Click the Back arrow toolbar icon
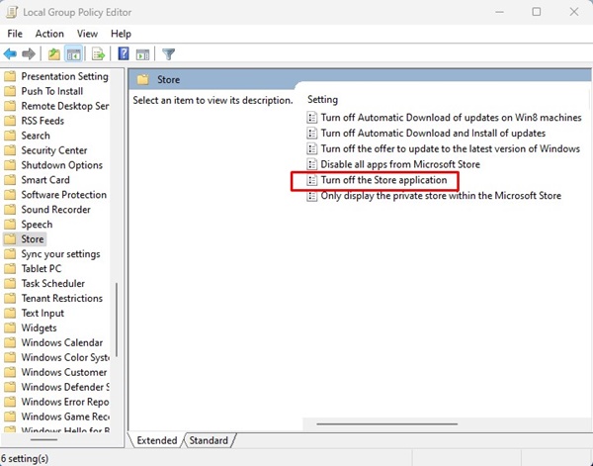Screen dimensions: 593x466 click(x=10, y=54)
